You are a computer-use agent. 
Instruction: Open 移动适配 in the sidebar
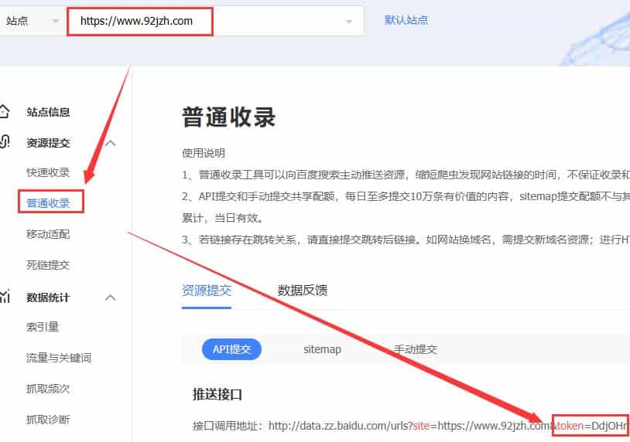coord(48,234)
